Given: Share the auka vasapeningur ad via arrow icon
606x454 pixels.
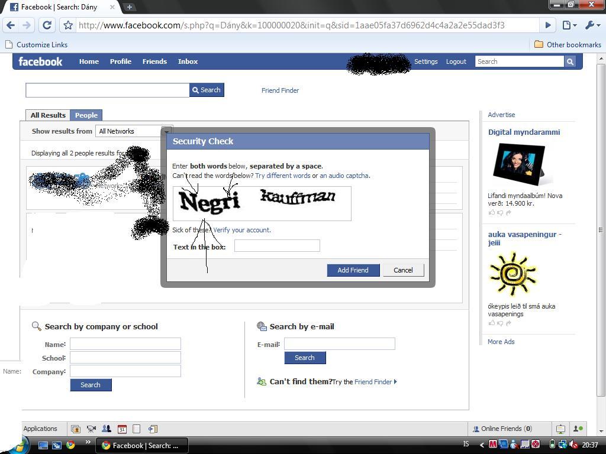Looking at the screenshot, I should (508, 323).
